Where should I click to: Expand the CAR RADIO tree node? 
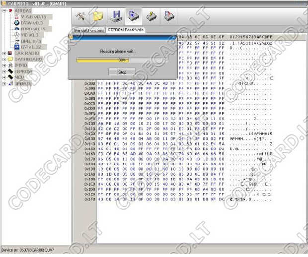pyautogui.click(x=4, y=53)
